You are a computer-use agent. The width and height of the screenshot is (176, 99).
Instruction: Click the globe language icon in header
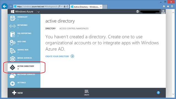[x=137, y=11]
